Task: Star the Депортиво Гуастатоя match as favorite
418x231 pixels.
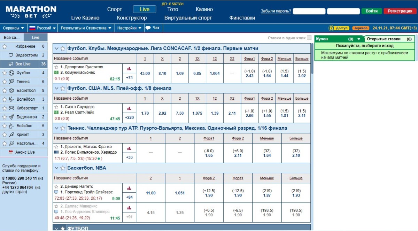Action: click(56, 67)
